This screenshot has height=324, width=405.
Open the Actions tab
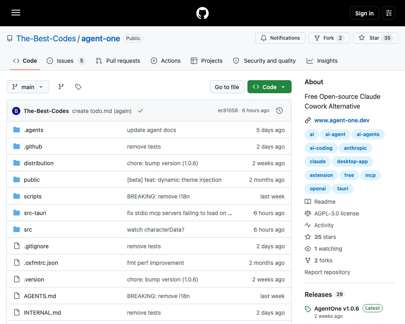[166, 61]
